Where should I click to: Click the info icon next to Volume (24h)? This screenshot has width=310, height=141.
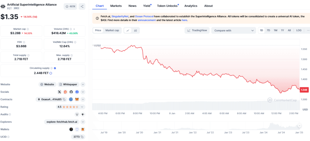71,29
